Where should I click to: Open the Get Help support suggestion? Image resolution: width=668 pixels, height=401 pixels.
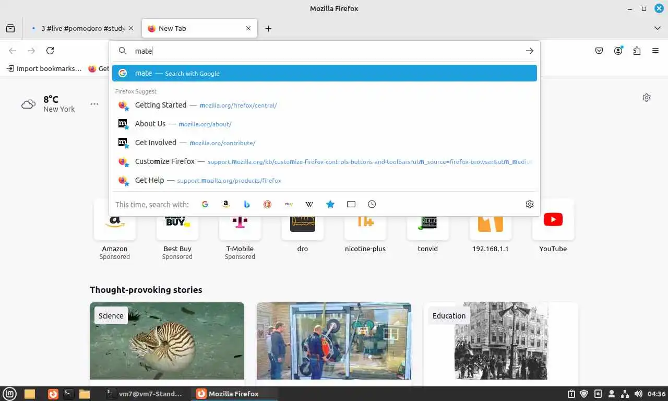[x=325, y=180]
